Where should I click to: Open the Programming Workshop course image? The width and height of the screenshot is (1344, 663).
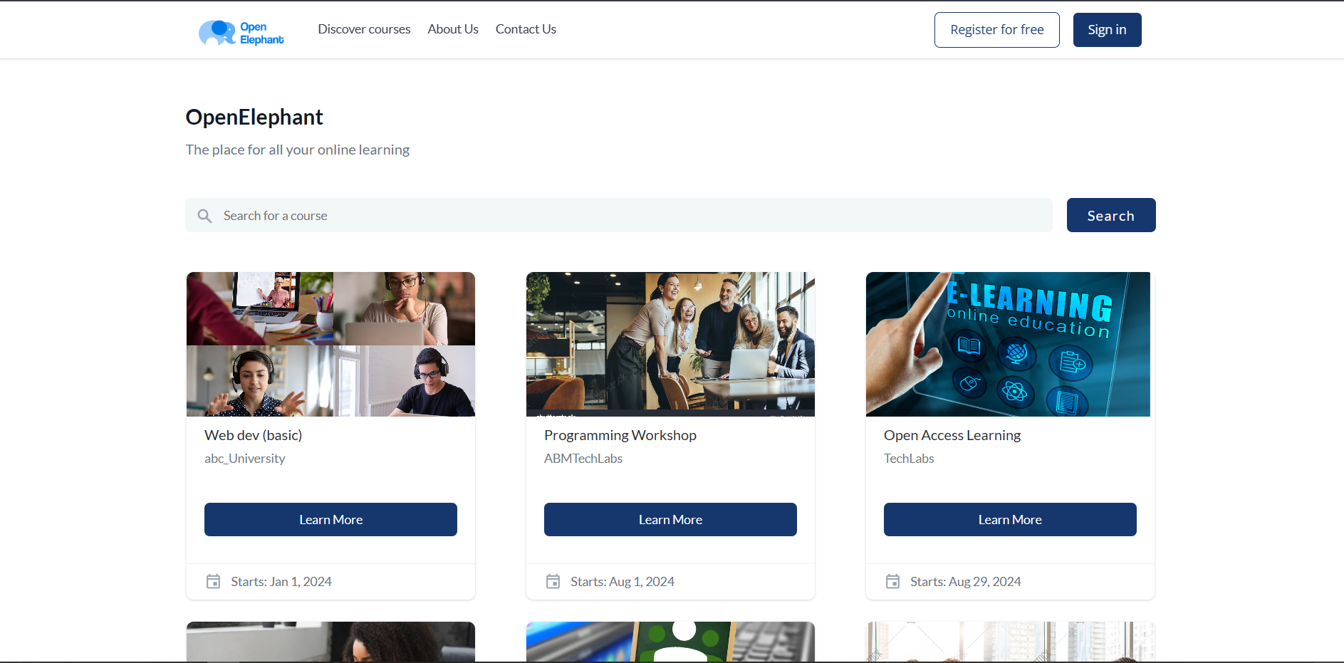(x=670, y=344)
